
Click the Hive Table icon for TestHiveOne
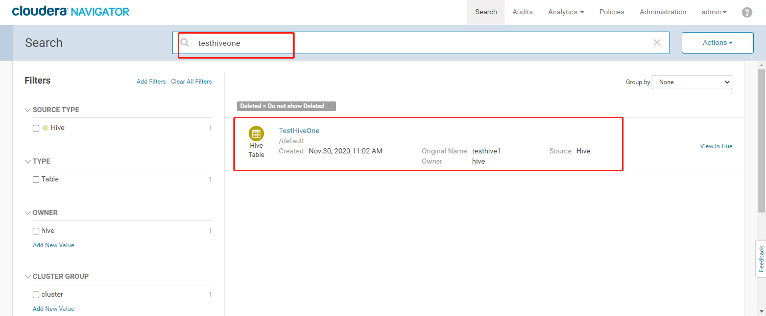tap(256, 134)
